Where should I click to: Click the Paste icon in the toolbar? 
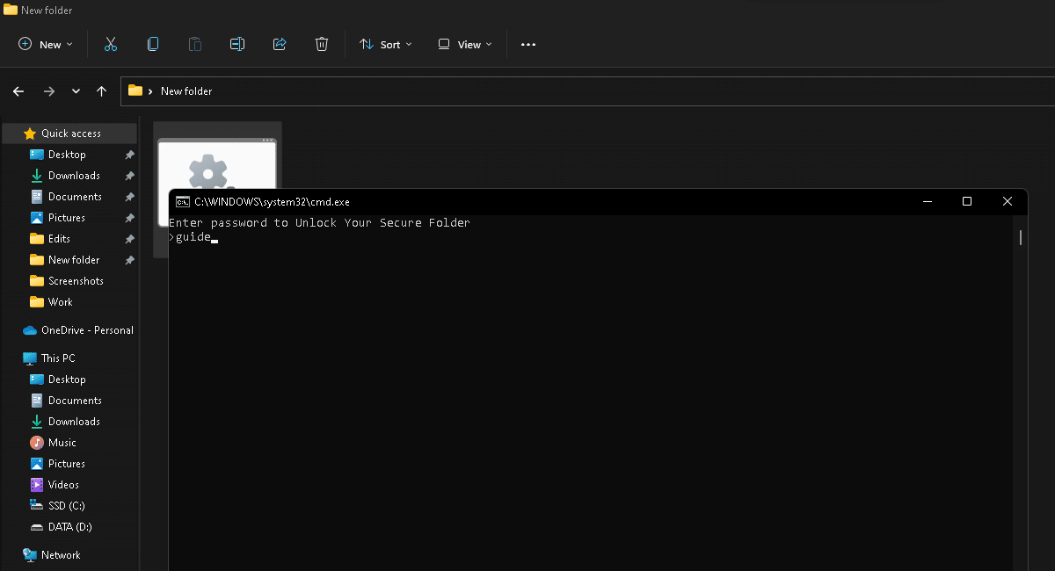click(x=194, y=44)
